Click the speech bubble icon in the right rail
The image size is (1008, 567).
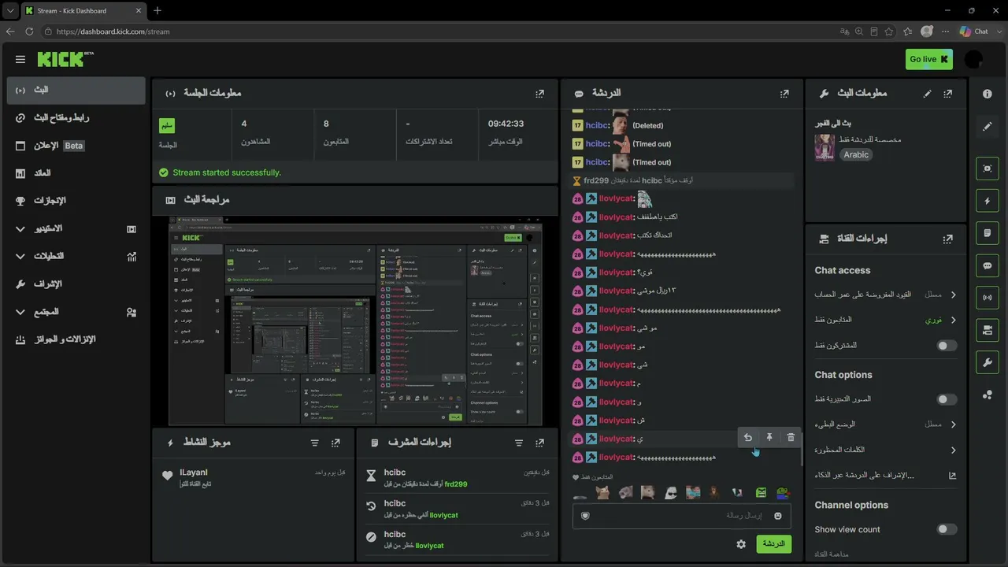click(988, 266)
